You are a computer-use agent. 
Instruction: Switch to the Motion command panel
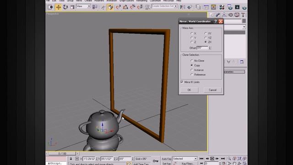pyautogui.click(x=231, y=15)
